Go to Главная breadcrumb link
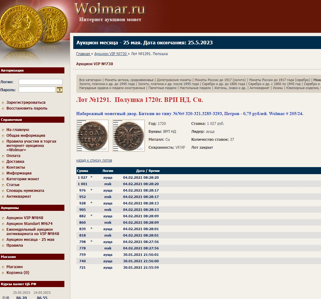Screen dimensions: 321x299 coord(83,54)
